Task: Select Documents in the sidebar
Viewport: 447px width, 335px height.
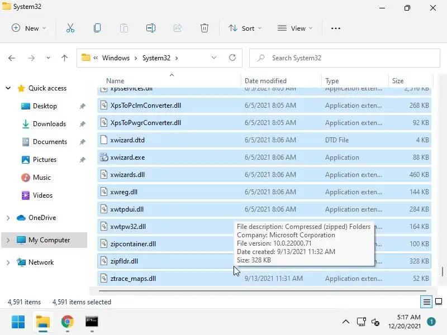Action: point(50,142)
